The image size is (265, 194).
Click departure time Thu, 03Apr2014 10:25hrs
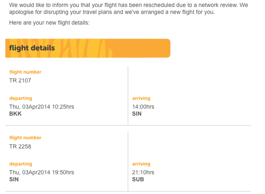pyautogui.click(x=42, y=107)
